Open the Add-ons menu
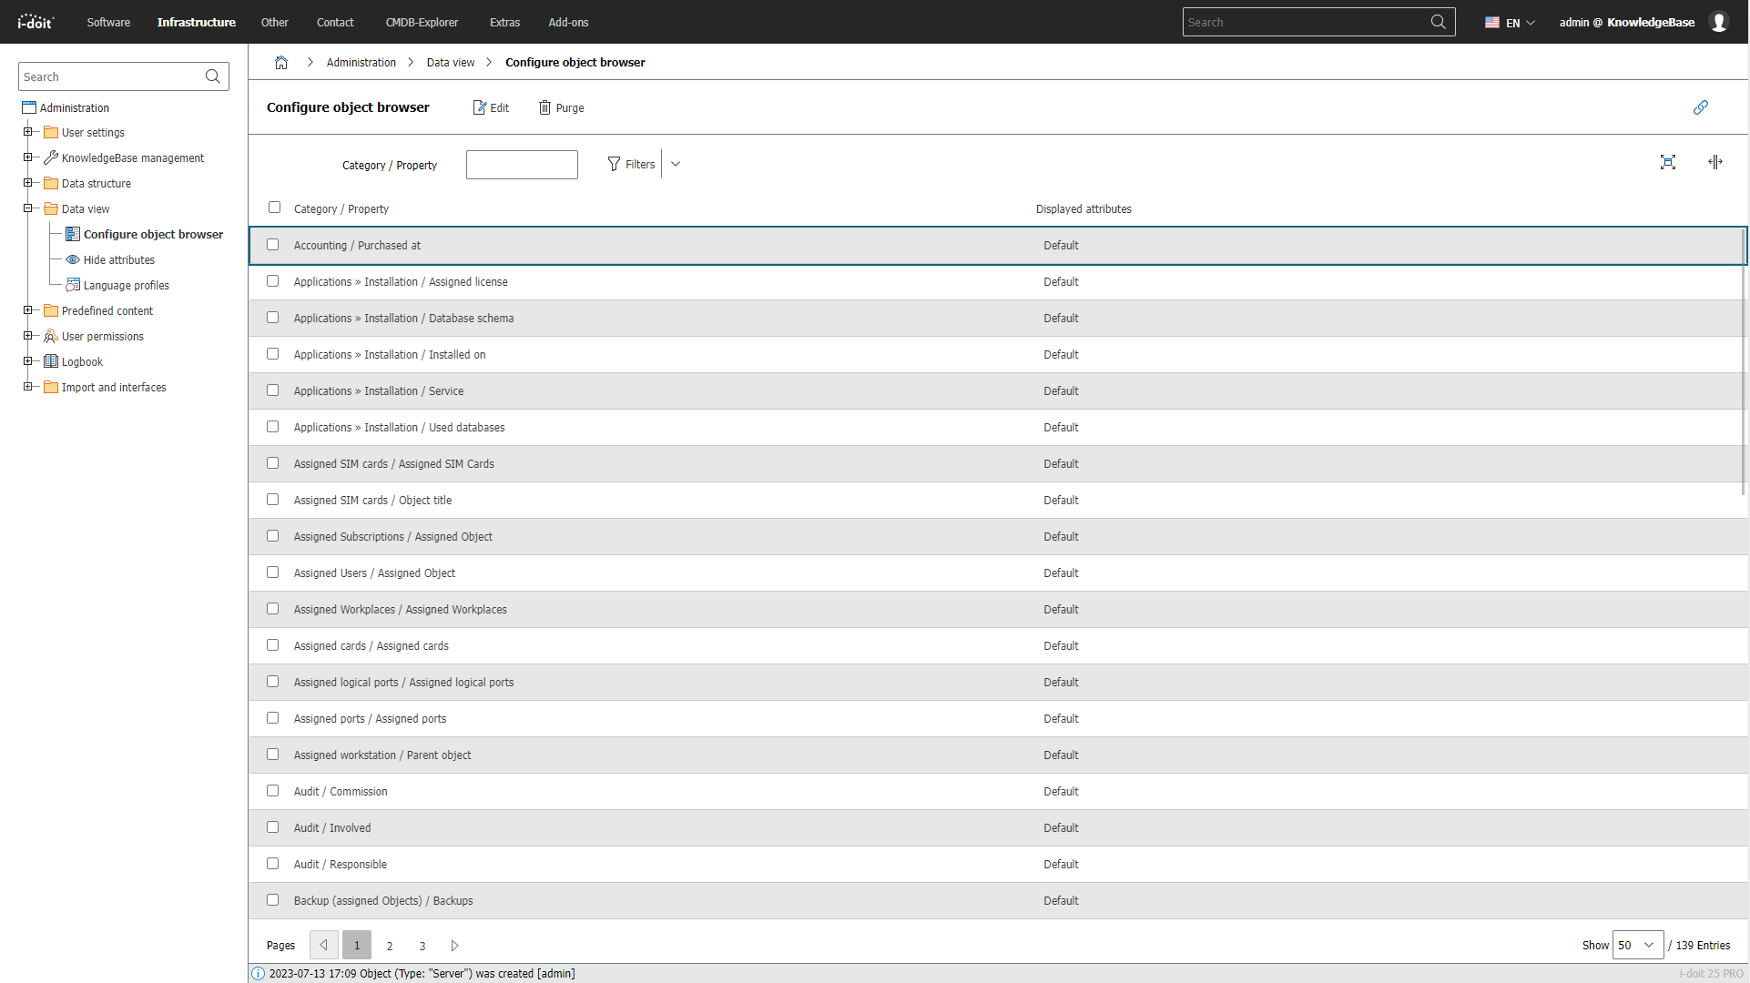This screenshot has width=1750, height=983. (x=568, y=22)
